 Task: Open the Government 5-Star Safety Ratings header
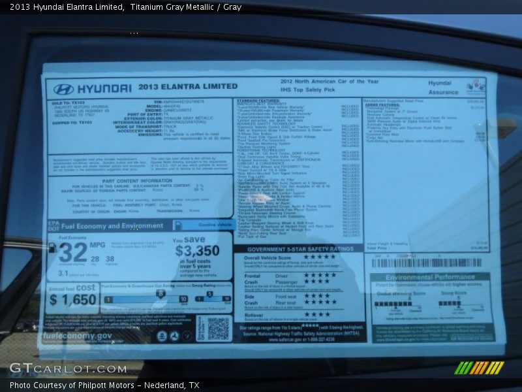coord(300,249)
